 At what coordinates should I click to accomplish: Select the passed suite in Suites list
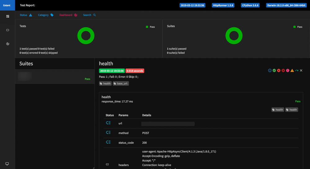click(x=55, y=76)
